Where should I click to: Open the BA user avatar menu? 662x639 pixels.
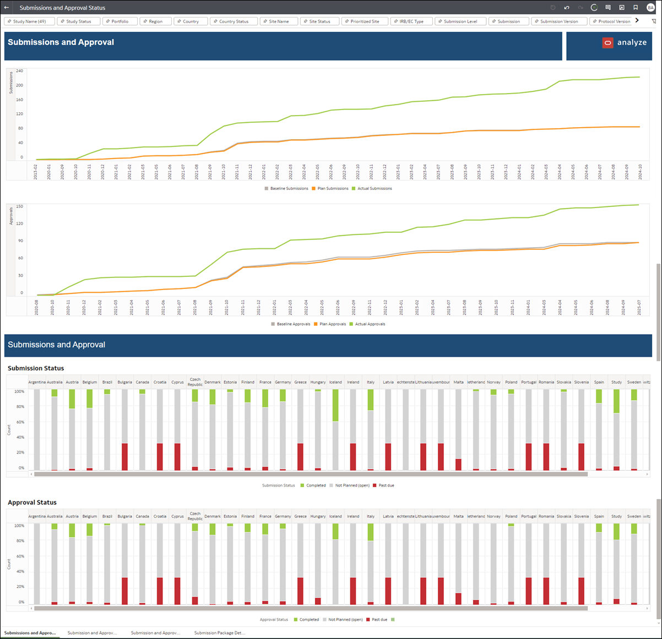click(650, 7)
